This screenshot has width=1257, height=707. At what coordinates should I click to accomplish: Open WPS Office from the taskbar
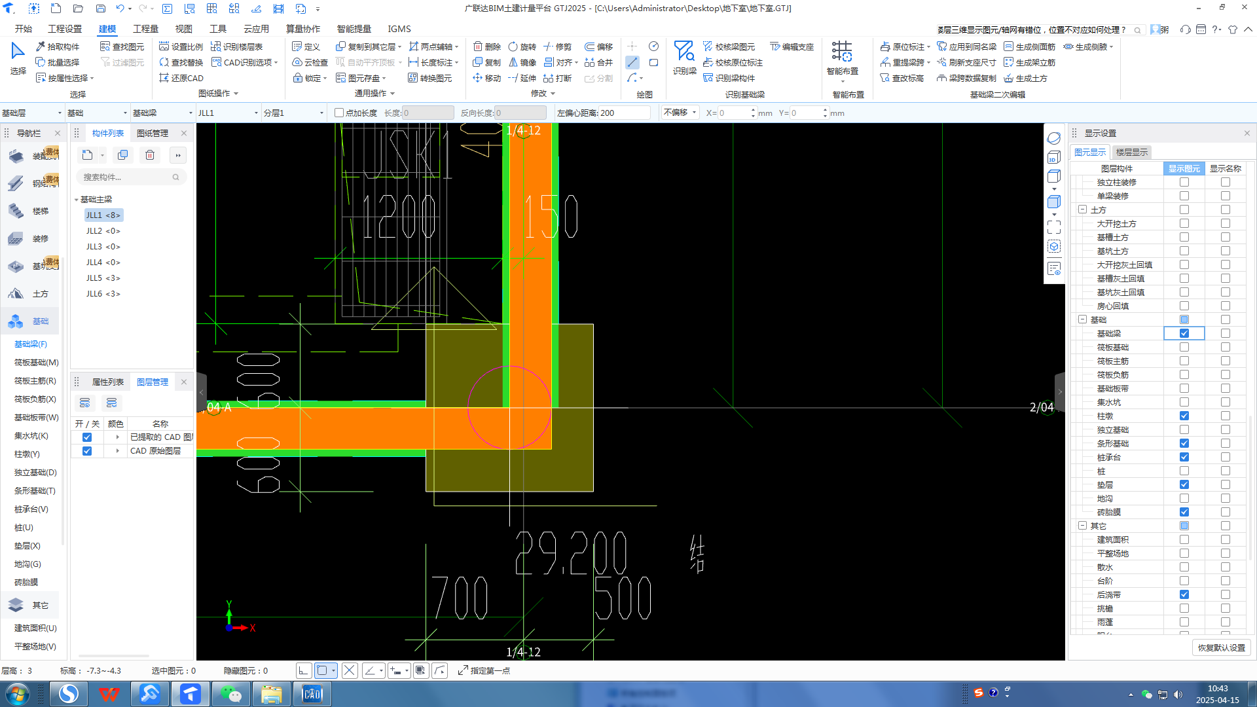pyautogui.click(x=109, y=694)
